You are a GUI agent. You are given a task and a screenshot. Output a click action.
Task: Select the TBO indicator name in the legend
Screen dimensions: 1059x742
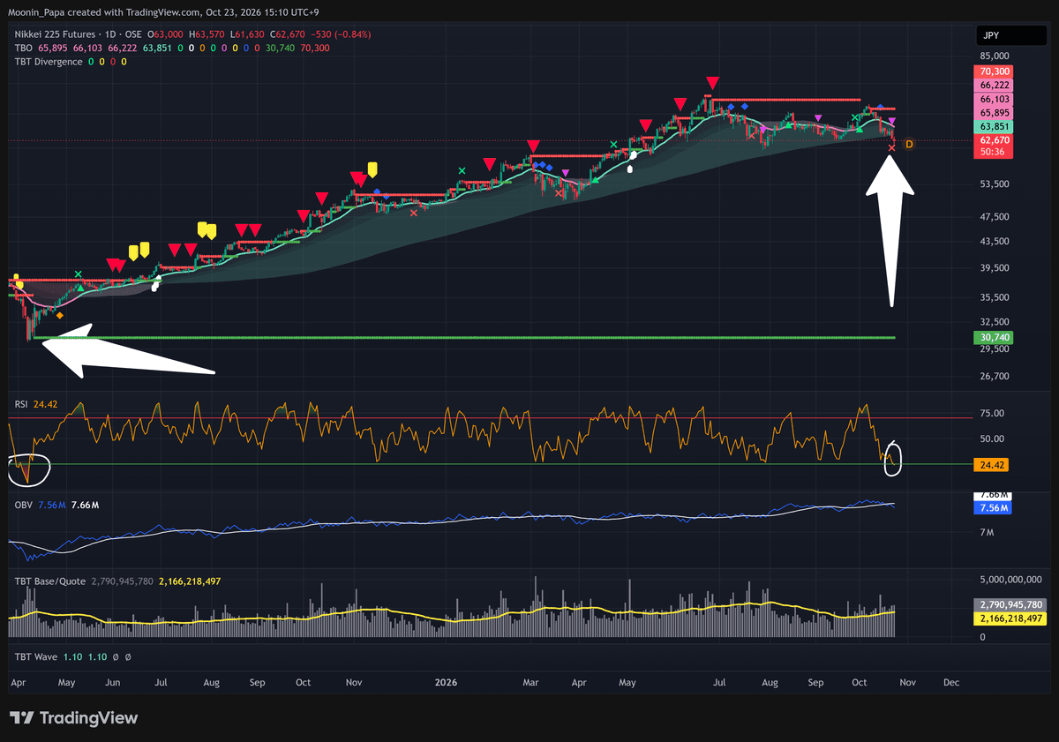(x=25, y=48)
